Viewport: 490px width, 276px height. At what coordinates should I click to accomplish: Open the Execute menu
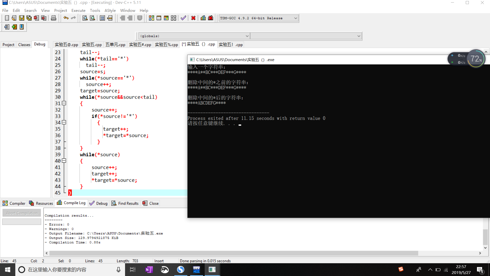point(78,10)
